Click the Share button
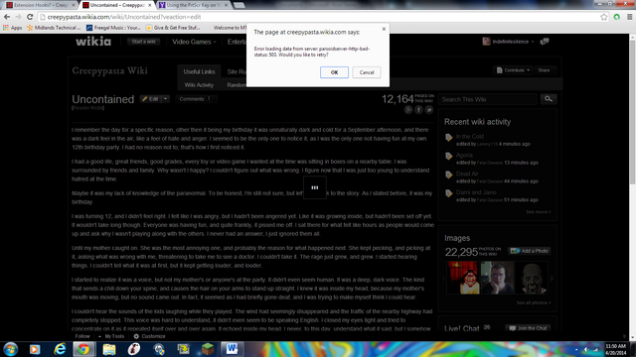This screenshot has width=636, height=357. tap(544, 70)
